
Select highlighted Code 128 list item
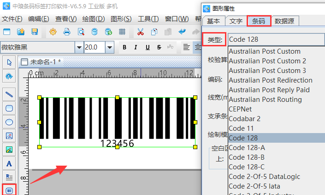click(277, 138)
